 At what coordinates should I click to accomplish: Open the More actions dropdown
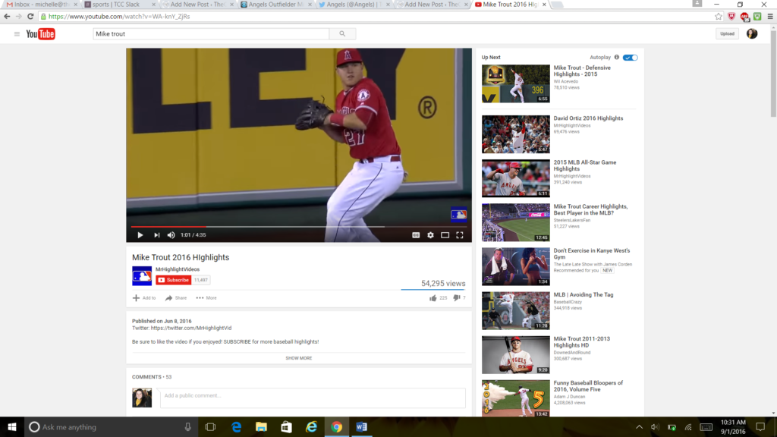pyautogui.click(x=206, y=298)
